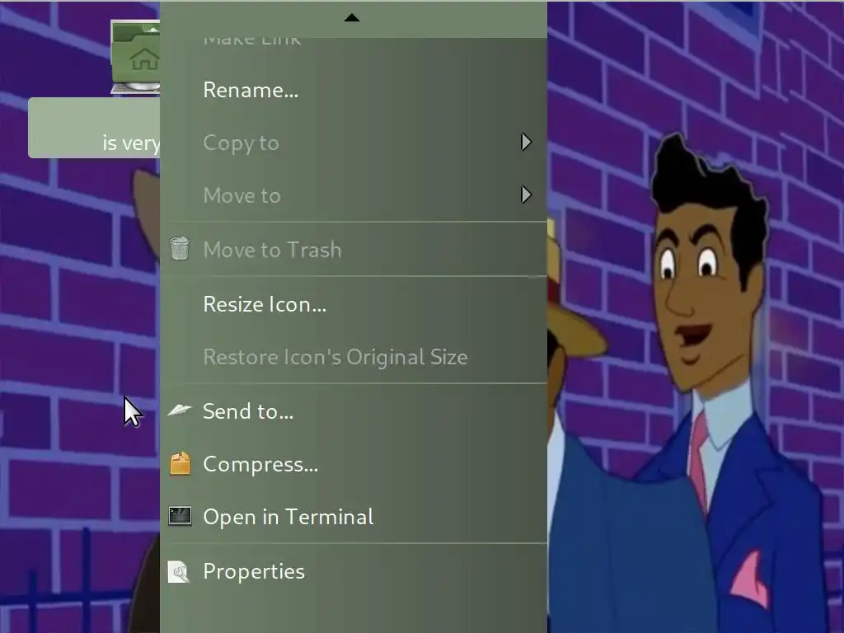Image resolution: width=844 pixels, height=633 pixels.
Task: Click the scroll-up arrow atop the menu
Action: pyautogui.click(x=351, y=18)
